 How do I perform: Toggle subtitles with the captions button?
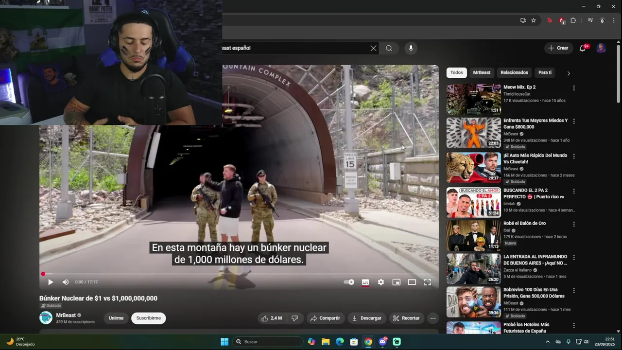[365, 282]
